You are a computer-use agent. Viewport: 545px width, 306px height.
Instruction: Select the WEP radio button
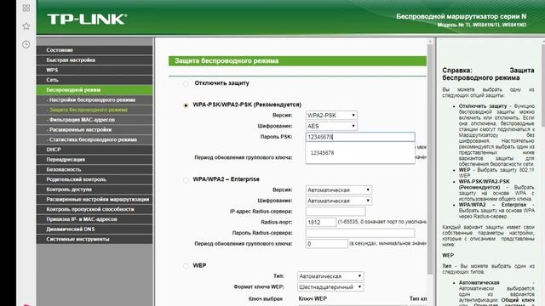186,266
